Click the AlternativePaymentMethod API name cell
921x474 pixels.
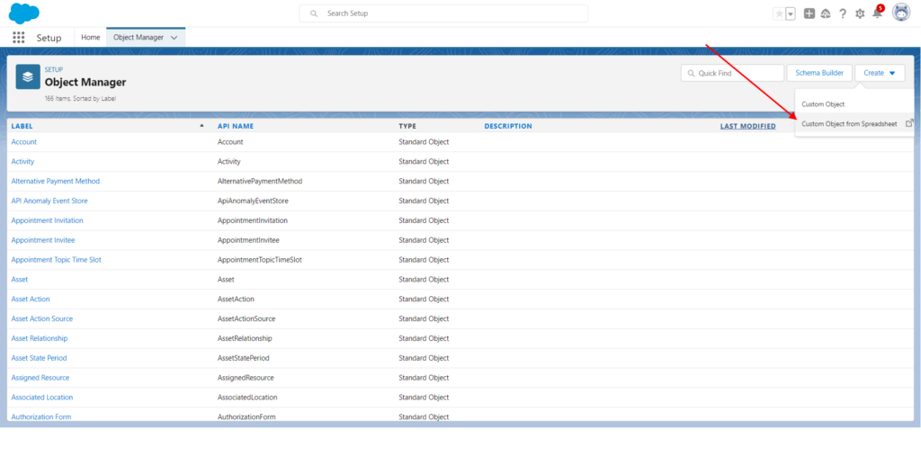[260, 181]
